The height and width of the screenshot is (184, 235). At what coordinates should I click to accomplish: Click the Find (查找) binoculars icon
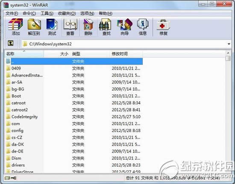105,24
